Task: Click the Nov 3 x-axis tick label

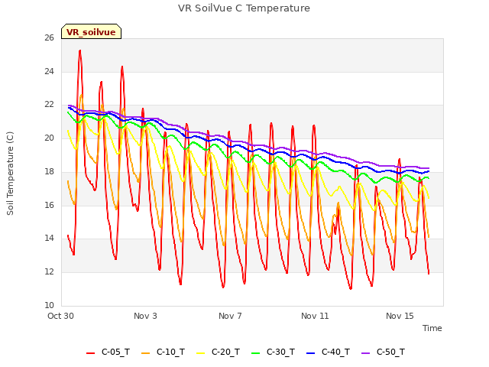Action: click(145, 316)
